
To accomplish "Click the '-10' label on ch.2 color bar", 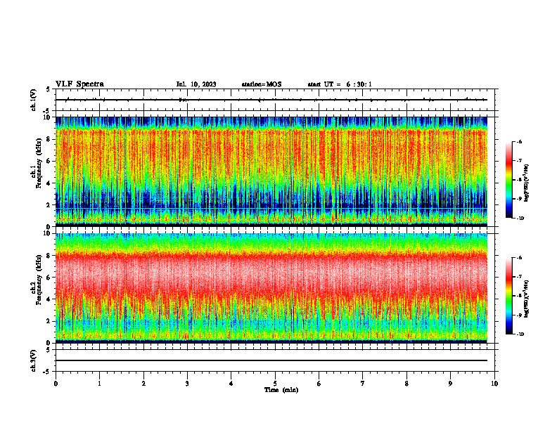I will coord(520,334).
